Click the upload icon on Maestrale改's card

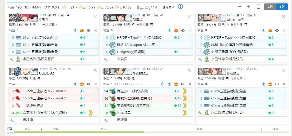click(x=264, y=30)
